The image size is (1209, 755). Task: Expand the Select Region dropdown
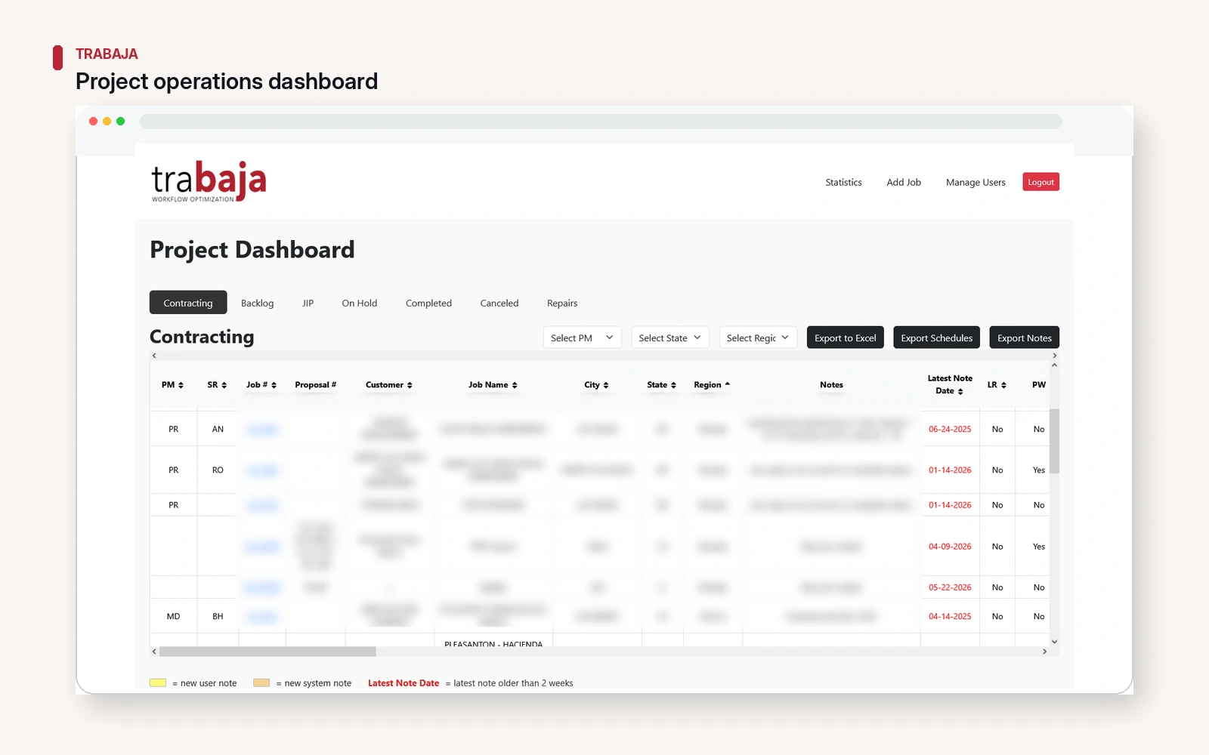pyautogui.click(x=758, y=337)
